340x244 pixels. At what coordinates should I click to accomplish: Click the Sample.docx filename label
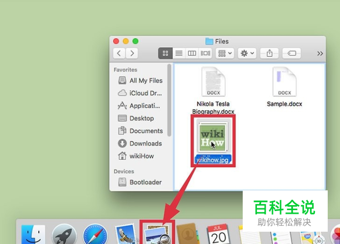(284, 104)
